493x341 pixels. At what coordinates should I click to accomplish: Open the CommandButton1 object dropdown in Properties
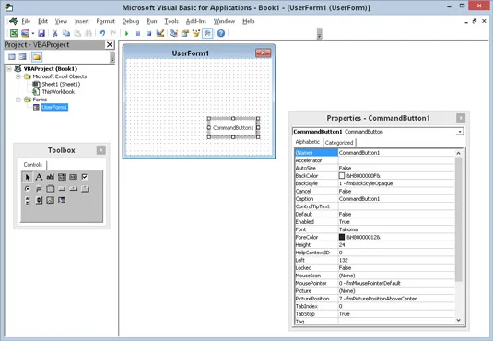[460, 132]
